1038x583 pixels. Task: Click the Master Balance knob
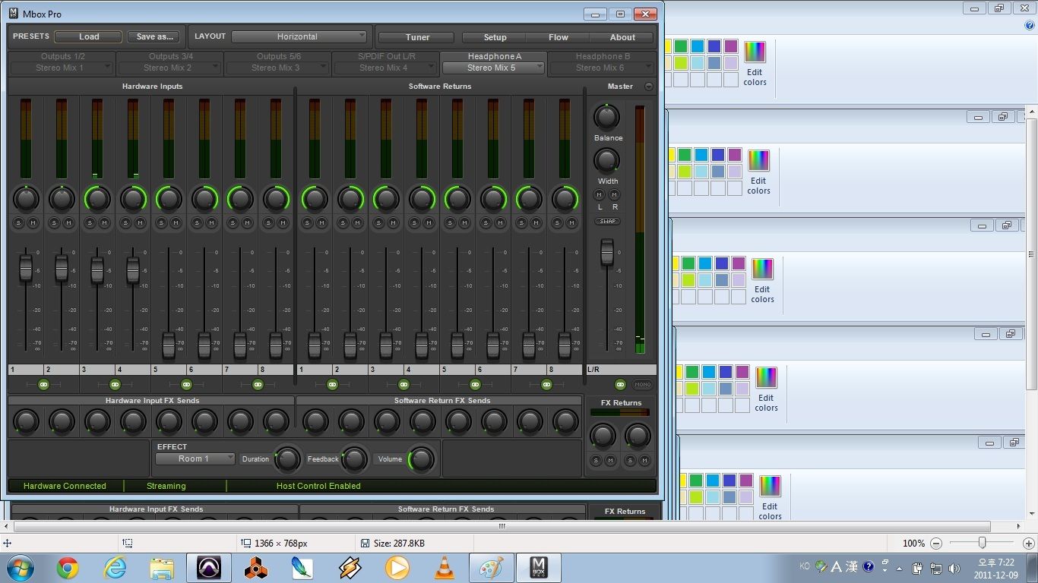pos(606,117)
